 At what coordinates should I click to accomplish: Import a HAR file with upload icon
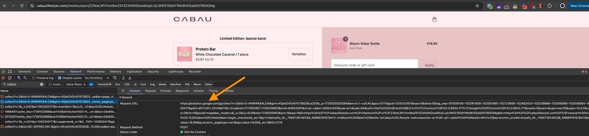[x=123, y=78]
